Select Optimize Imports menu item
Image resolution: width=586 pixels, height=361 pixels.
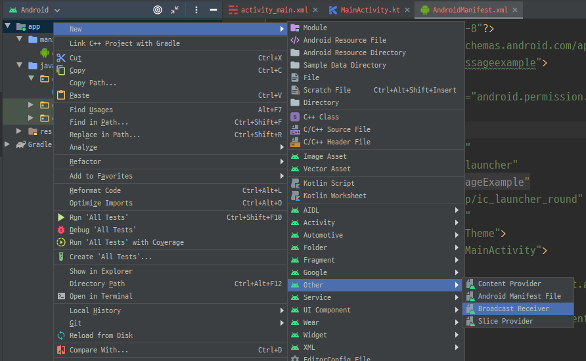click(170, 203)
